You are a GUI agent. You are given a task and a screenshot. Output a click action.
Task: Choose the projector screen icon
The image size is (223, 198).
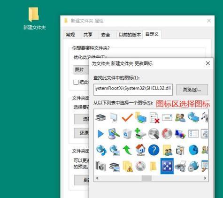pyautogui.click(x=114, y=117)
